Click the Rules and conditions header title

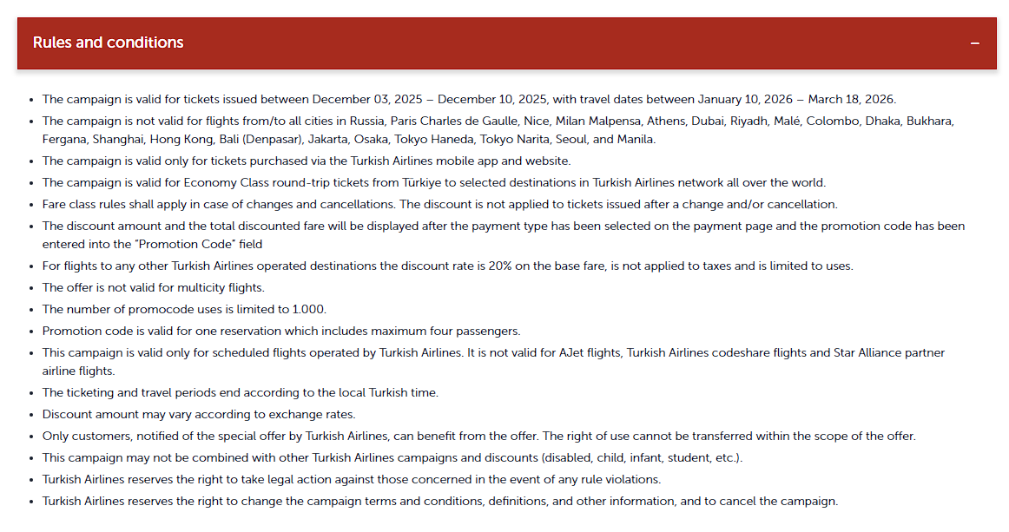pyautogui.click(x=109, y=43)
